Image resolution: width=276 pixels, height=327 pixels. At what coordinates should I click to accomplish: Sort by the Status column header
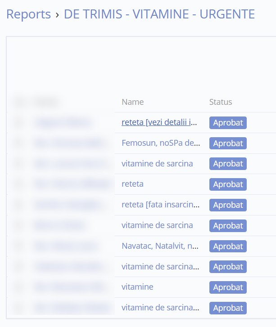(x=221, y=102)
